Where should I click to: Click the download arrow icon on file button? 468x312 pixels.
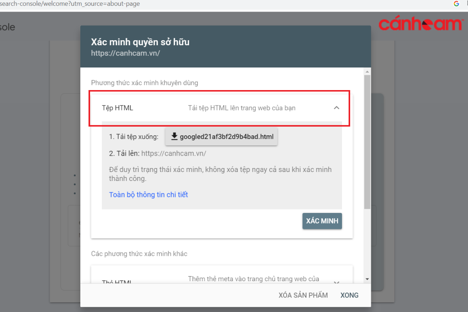[x=174, y=136]
